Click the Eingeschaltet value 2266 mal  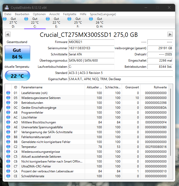click(x=160, y=61)
